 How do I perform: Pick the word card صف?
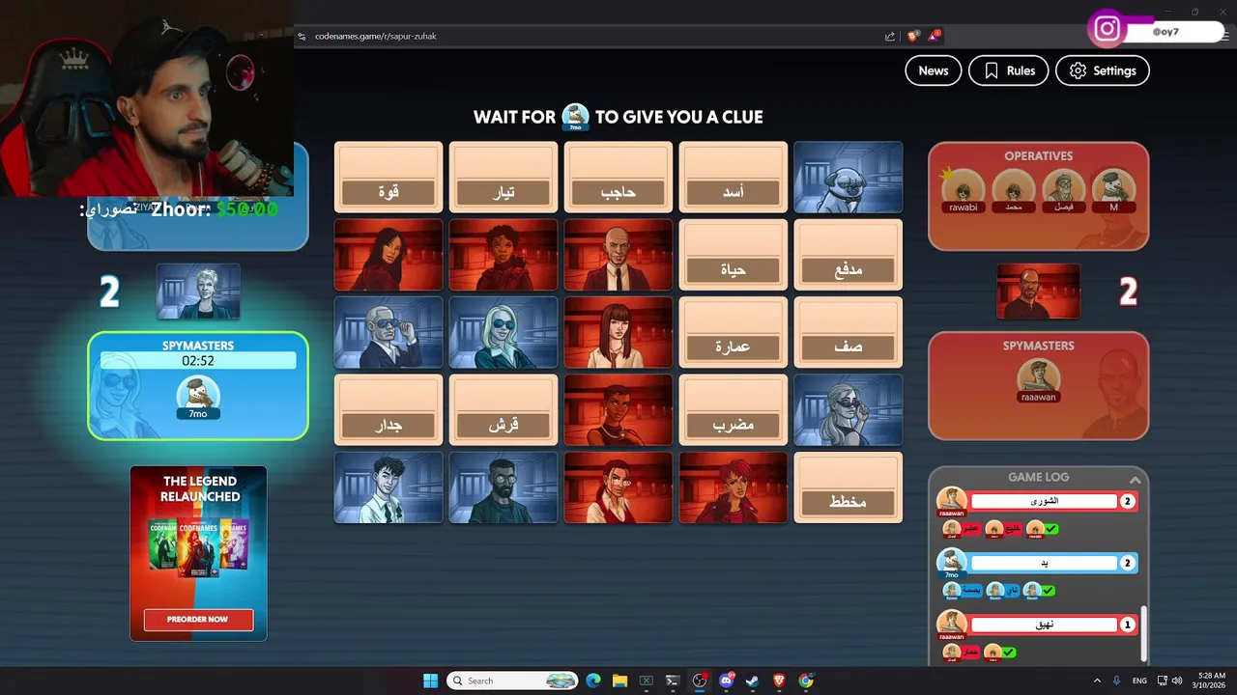click(x=849, y=332)
